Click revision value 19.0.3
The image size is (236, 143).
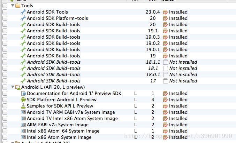click(153, 37)
